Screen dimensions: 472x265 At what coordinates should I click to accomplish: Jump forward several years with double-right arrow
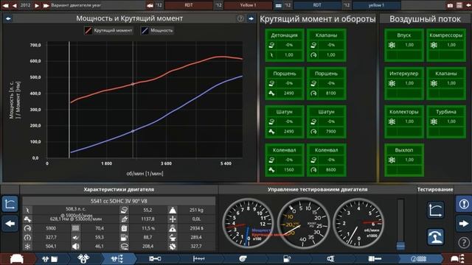[46, 5]
